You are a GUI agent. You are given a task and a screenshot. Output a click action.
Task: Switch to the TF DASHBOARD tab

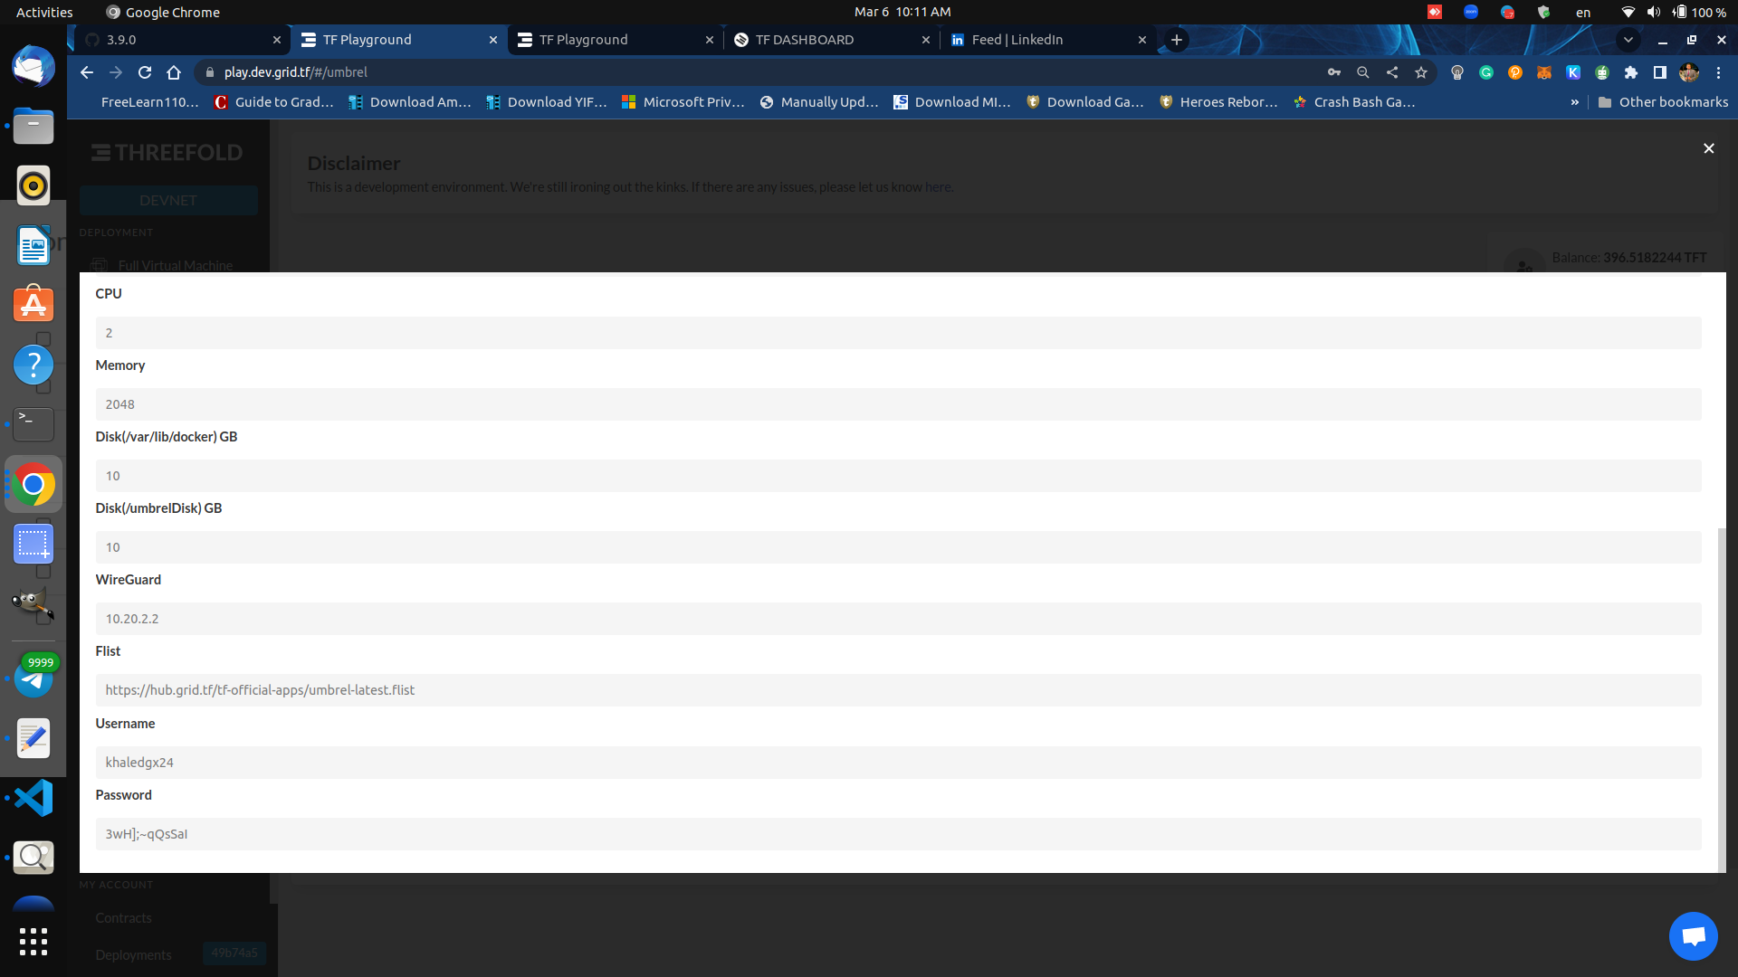pos(804,40)
